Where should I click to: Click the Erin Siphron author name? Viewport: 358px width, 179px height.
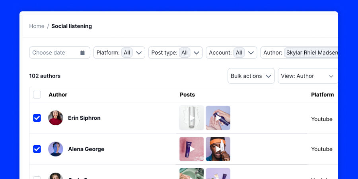(x=84, y=118)
